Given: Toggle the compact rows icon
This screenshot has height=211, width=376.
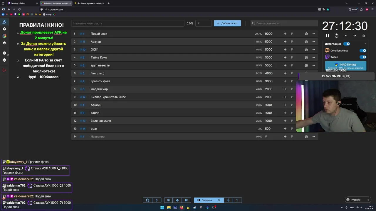Looking at the screenshot, I should point(228,200).
